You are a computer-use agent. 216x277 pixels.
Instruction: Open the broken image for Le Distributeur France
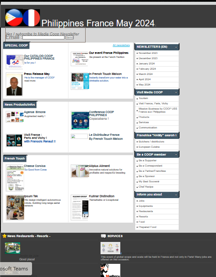[x=79, y=136]
